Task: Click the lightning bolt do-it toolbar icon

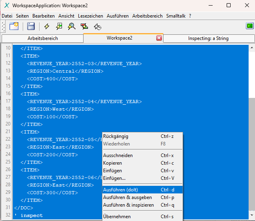Action: pos(47,26)
